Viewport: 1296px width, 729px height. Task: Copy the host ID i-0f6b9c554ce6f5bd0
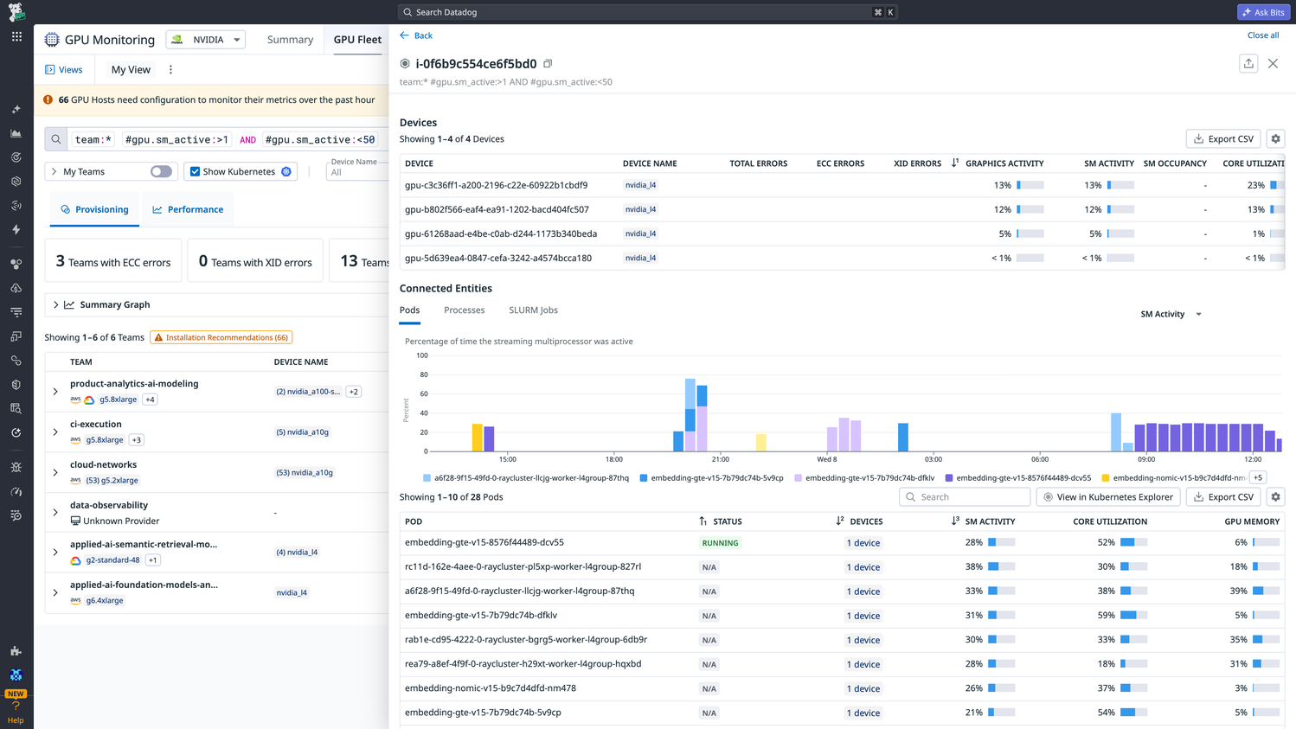[548, 64]
